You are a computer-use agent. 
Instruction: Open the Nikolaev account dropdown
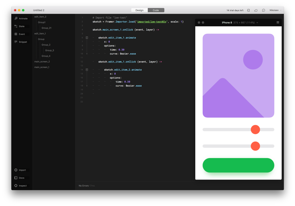[276, 10]
